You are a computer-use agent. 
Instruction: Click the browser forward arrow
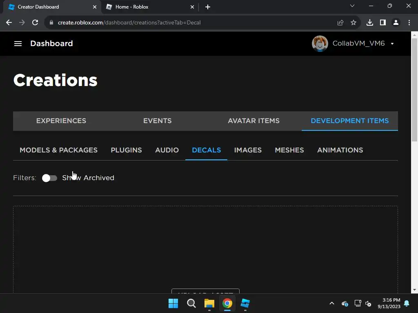pos(22,23)
